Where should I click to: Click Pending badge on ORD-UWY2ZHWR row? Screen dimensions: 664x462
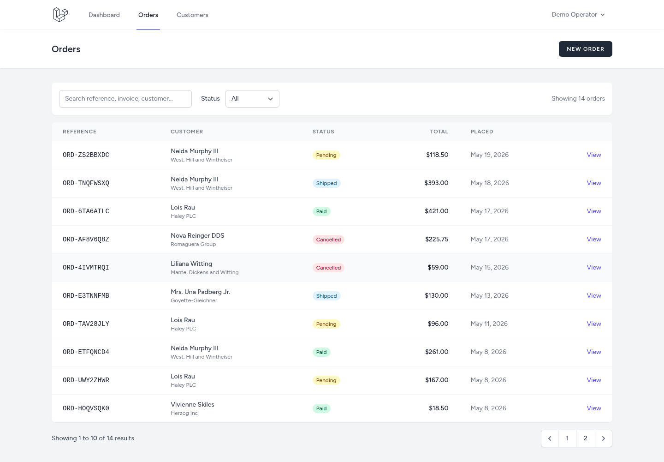coord(326,380)
